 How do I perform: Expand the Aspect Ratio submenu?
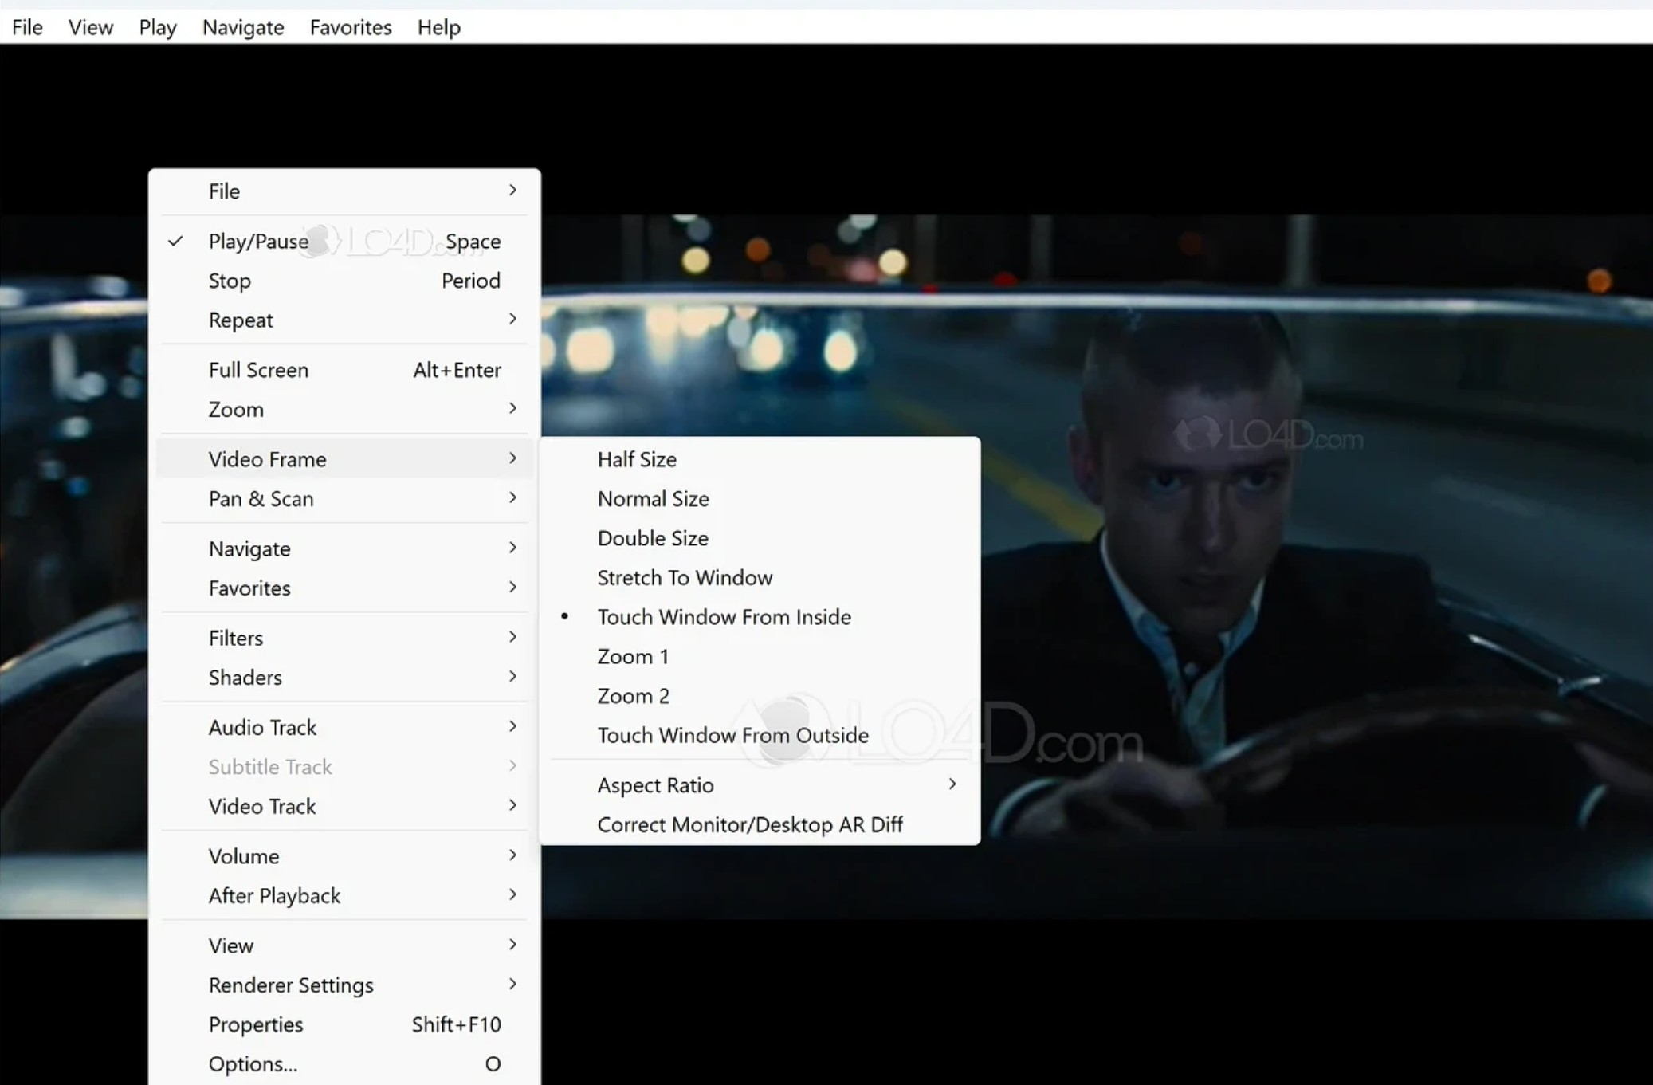coord(760,785)
